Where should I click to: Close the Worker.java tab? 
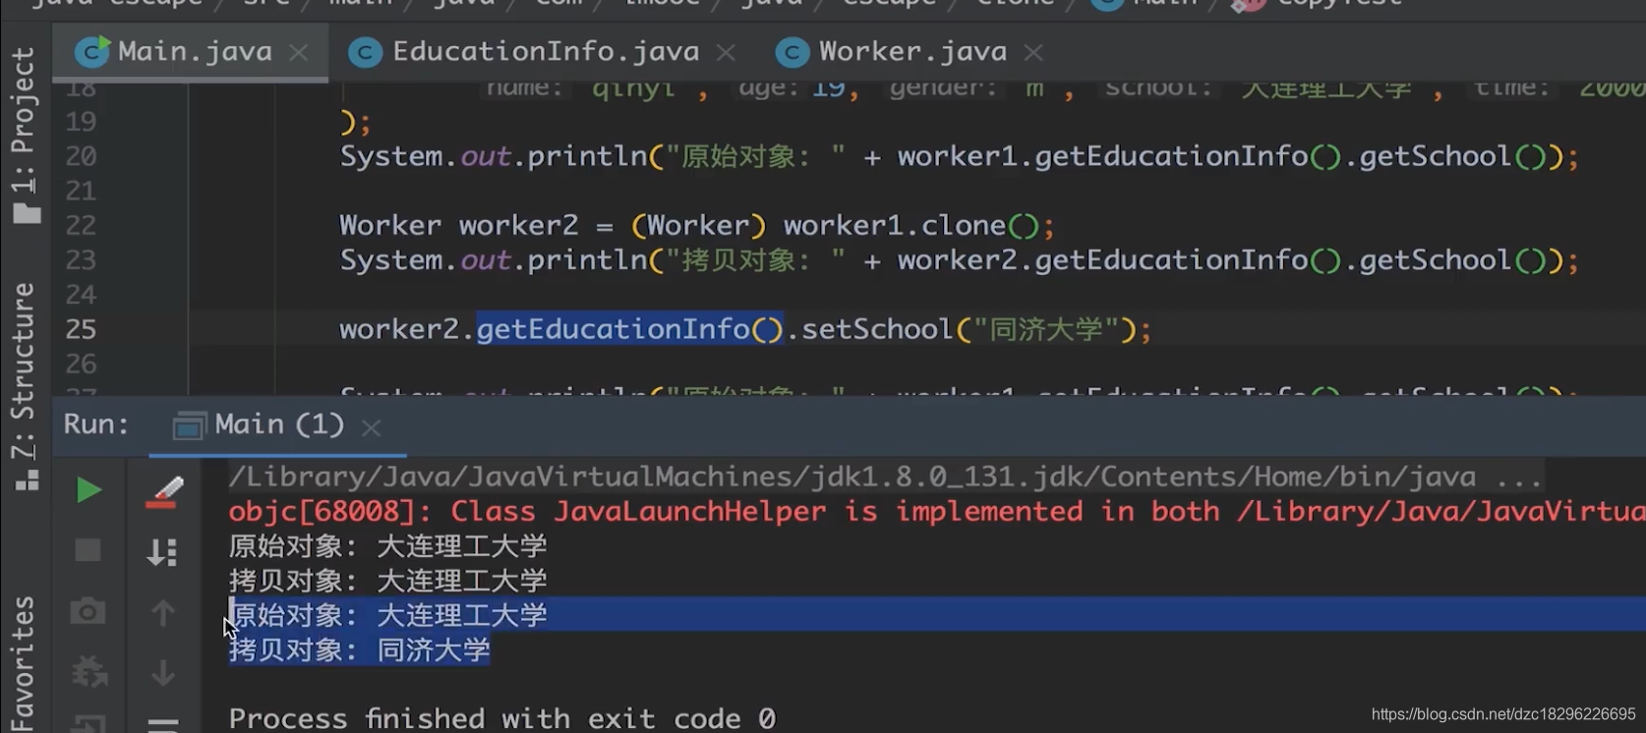[1032, 53]
